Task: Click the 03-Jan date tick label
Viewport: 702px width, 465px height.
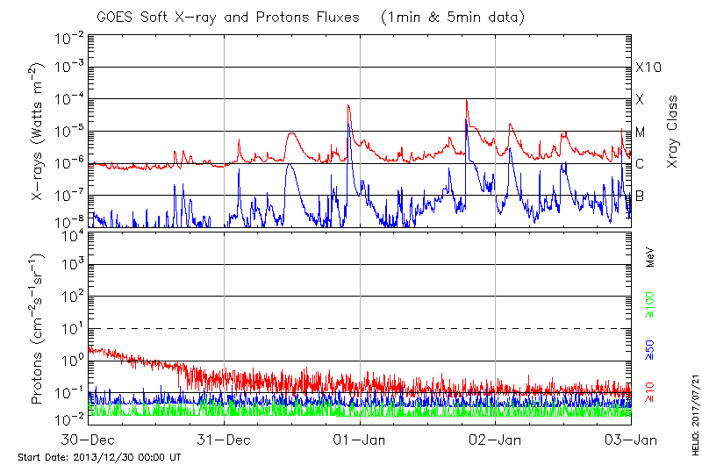Action: click(630, 440)
